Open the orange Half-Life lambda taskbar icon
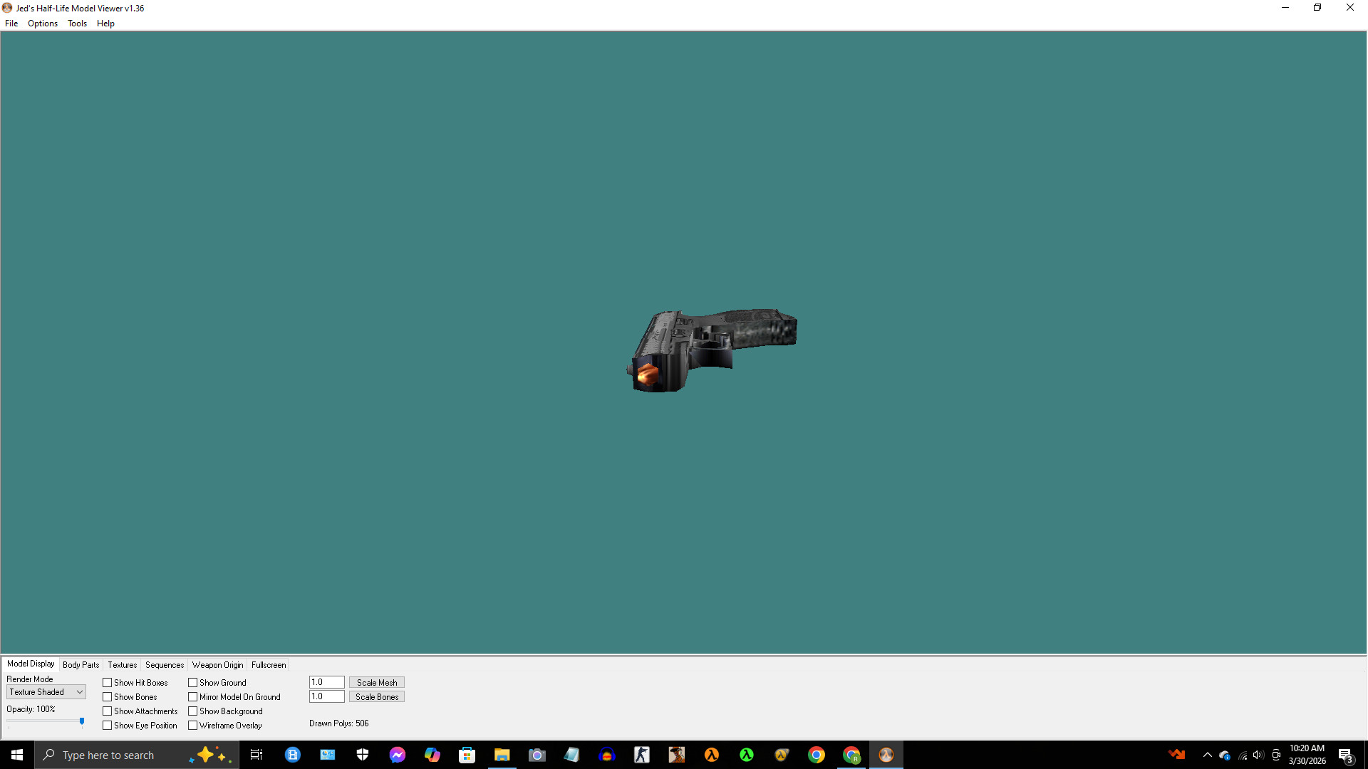 (711, 755)
